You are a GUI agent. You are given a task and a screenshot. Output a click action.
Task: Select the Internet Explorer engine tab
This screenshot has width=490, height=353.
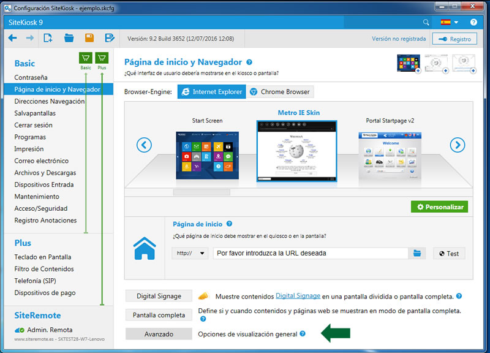pos(211,92)
